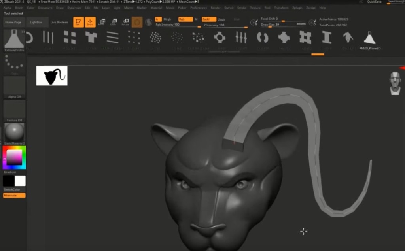Click the LightBox button
Screen dimensions: 405x251
38,22
